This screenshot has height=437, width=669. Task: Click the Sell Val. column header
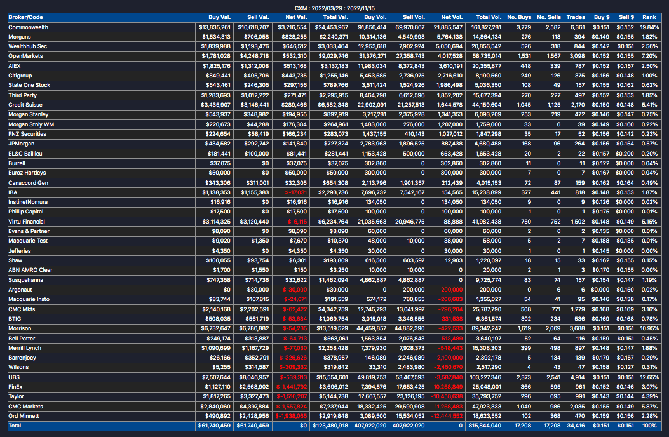(258, 17)
